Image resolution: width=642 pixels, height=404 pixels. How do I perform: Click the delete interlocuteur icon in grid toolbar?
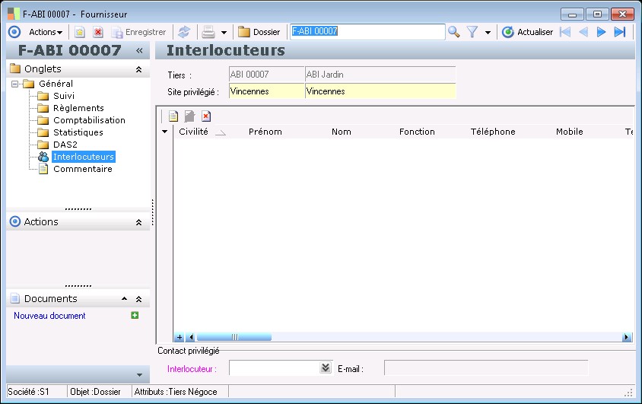(x=206, y=116)
